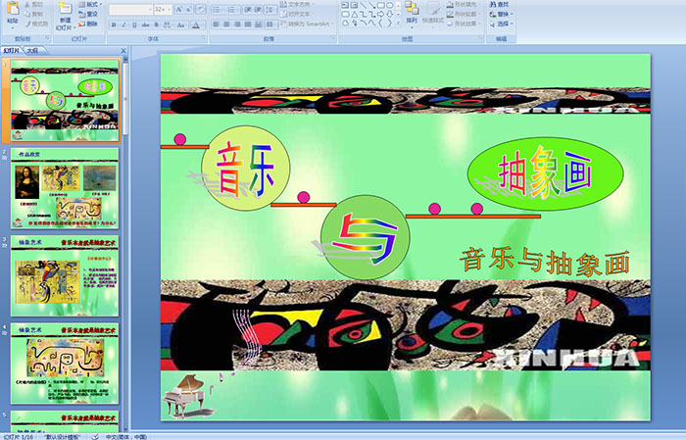Click Decrease Indent (list level) icon
Viewport: 686px width, 440px height.
pyautogui.click(x=248, y=9)
